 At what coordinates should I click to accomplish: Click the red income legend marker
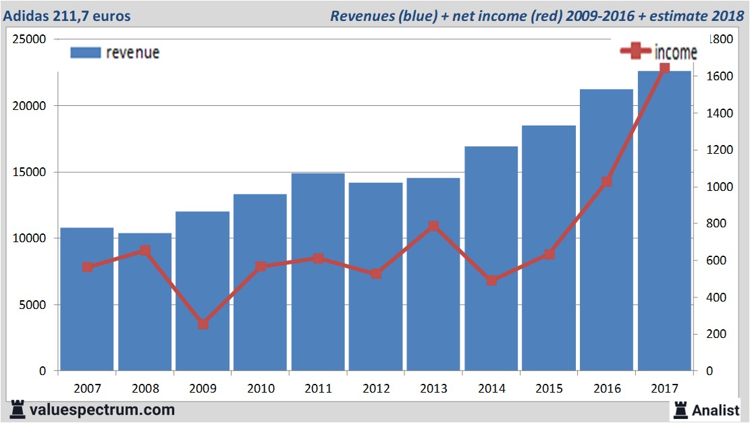tap(636, 51)
